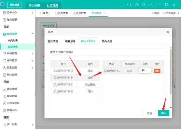Click the arrow right of 页面操作
This screenshot has width=181, height=129.
coord(178,13)
